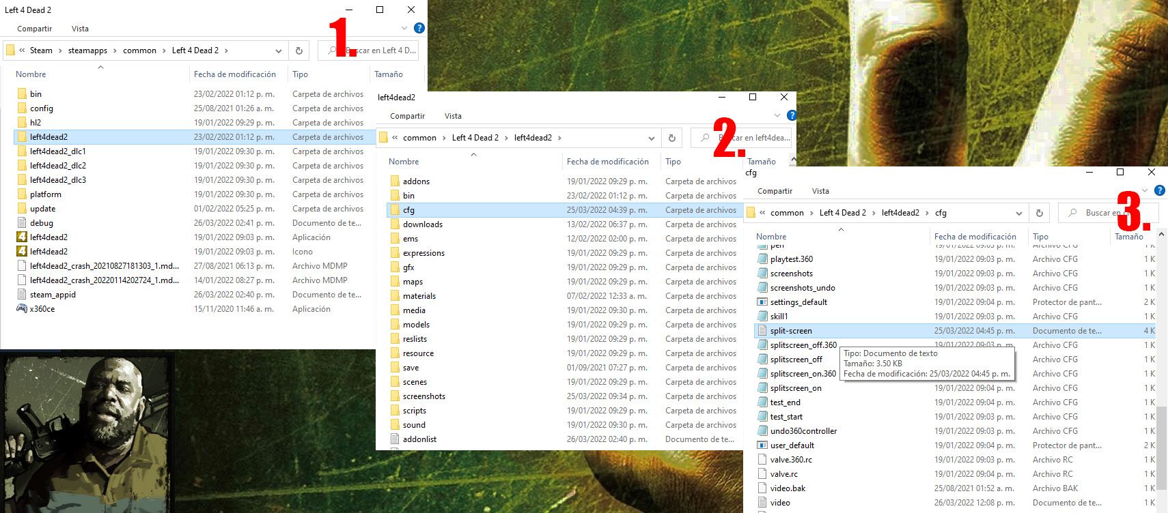Select the sound folder icon
Viewport: 1168px width, 513px height.
[395, 425]
